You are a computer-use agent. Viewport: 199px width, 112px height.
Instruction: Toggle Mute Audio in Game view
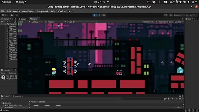[x=163, y=22]
